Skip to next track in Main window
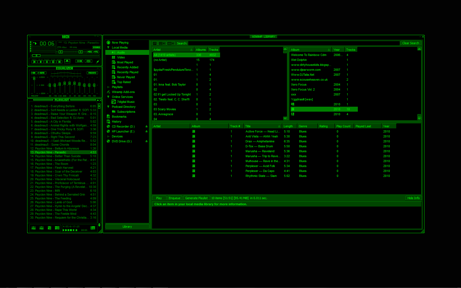461x288 pixels. (x=59, y=62)
